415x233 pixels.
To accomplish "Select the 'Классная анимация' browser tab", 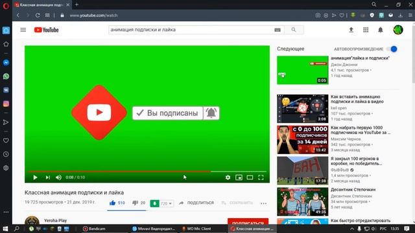I will 42,5.
